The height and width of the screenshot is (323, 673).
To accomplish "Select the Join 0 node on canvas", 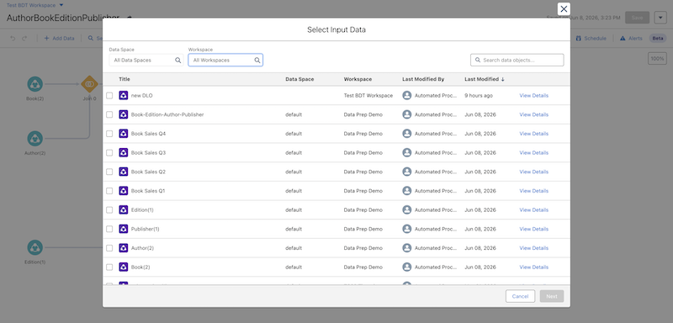I will click(89, 84).
